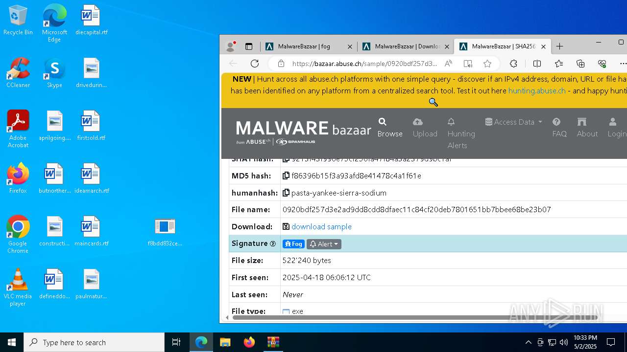Close the 'MalwareBazaar | fog' tab
This screenshot has height=352, width=627.
(350, 46)
